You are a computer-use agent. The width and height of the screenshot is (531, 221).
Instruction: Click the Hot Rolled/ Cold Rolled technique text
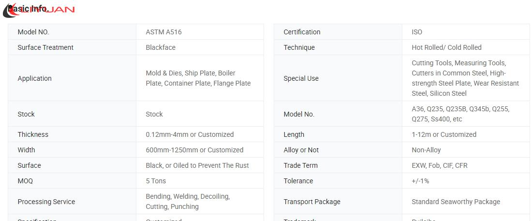click(x=446, y=48)
